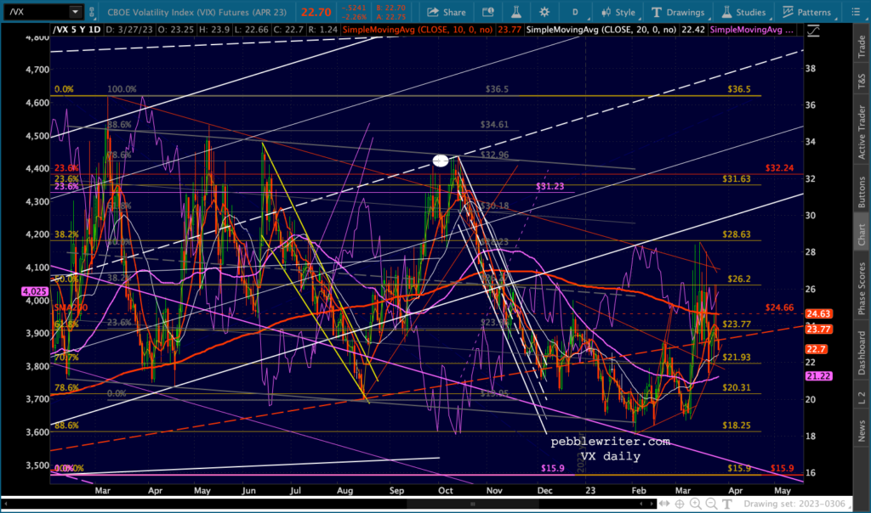Click the $32.24 red level label
Viewport: 871px width, 513px height.
point(779,167)
